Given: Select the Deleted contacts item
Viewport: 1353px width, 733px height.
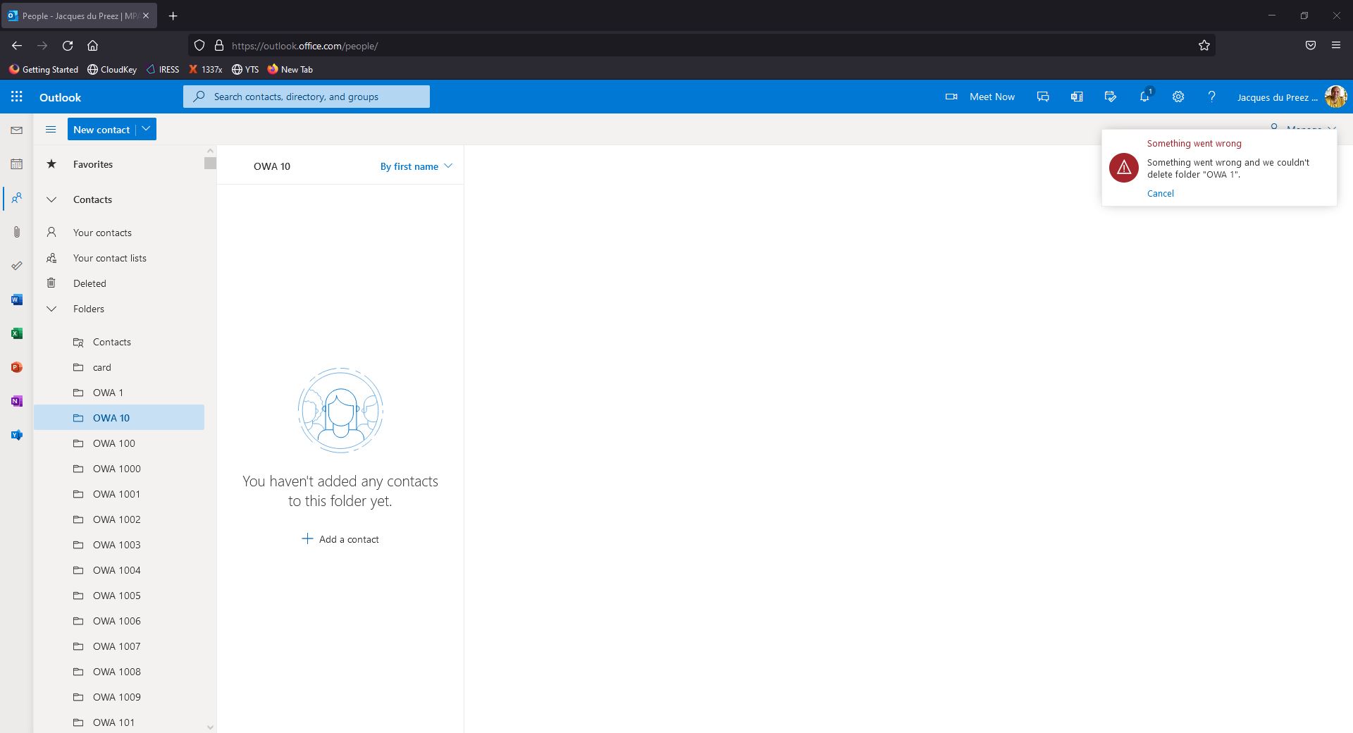Looking at the screenshot, I should point(90,283).
